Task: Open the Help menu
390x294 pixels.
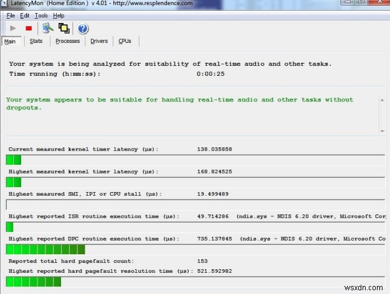Action: coord(59,16)
